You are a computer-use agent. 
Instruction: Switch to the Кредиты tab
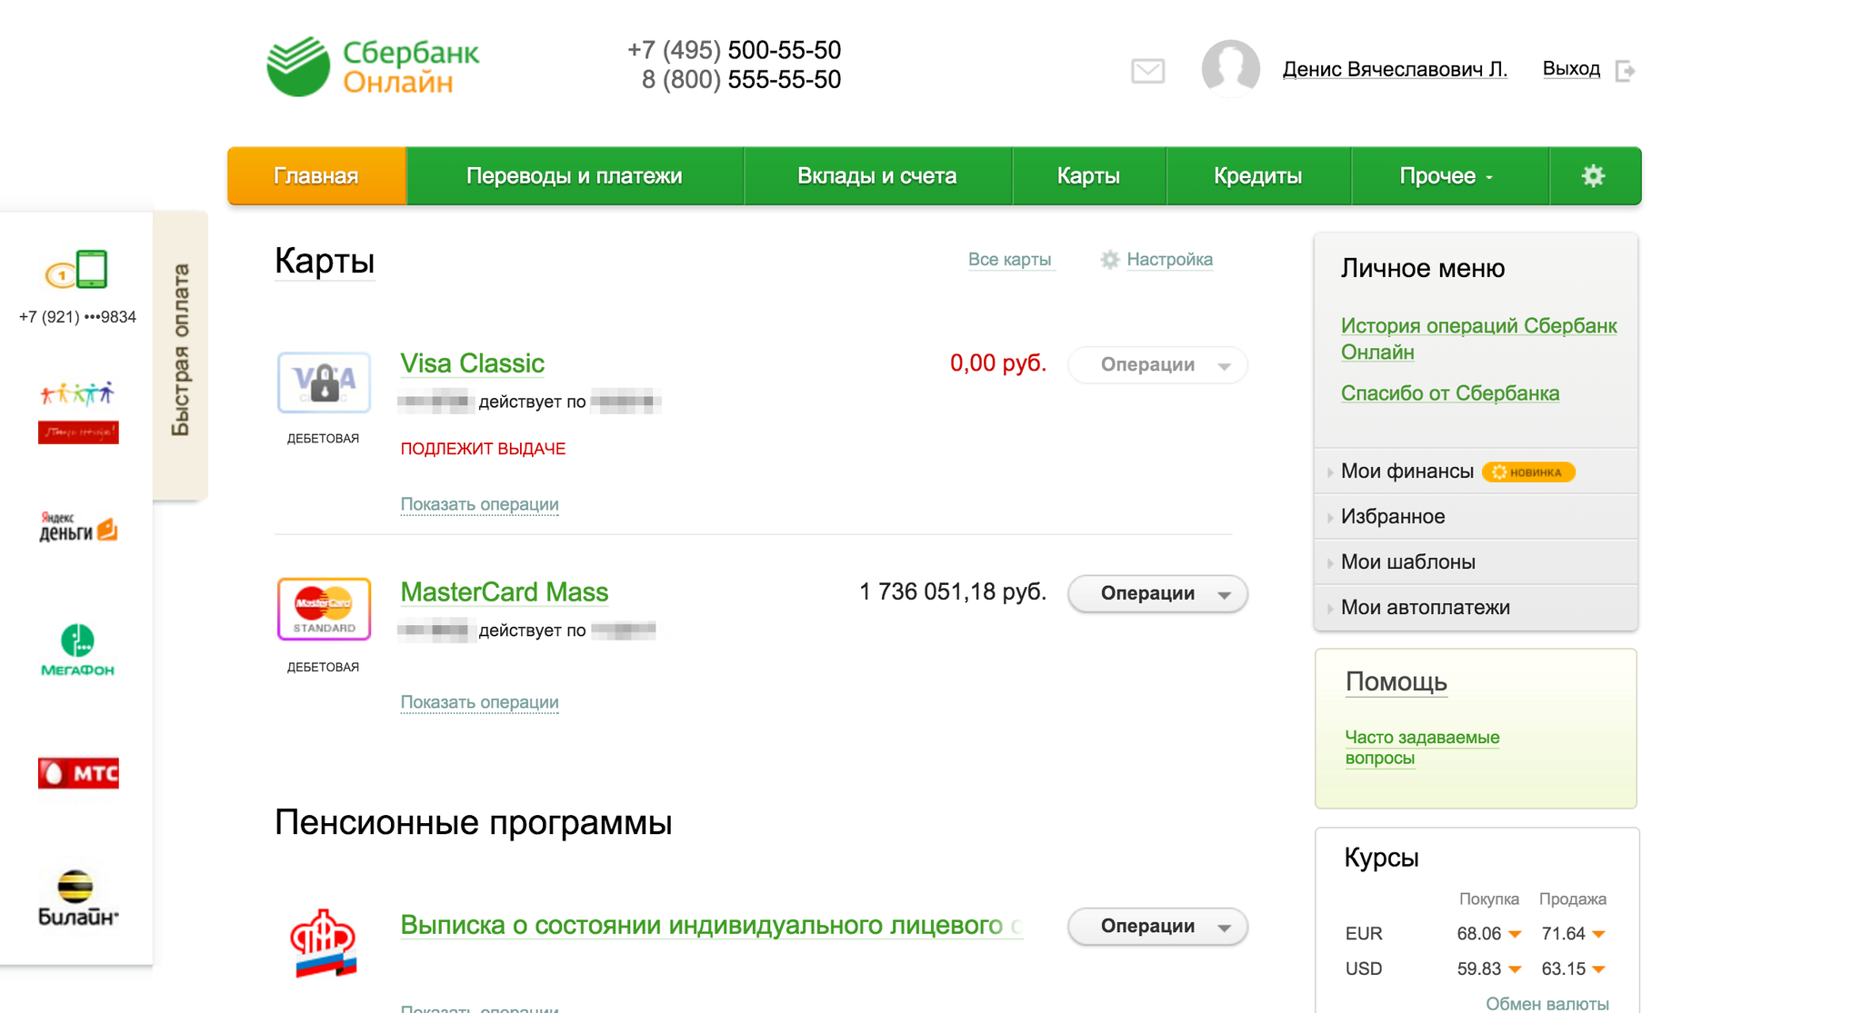[1258, 175]
